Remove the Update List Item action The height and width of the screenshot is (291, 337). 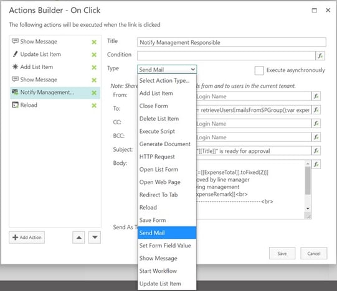[x=94, y=55]
